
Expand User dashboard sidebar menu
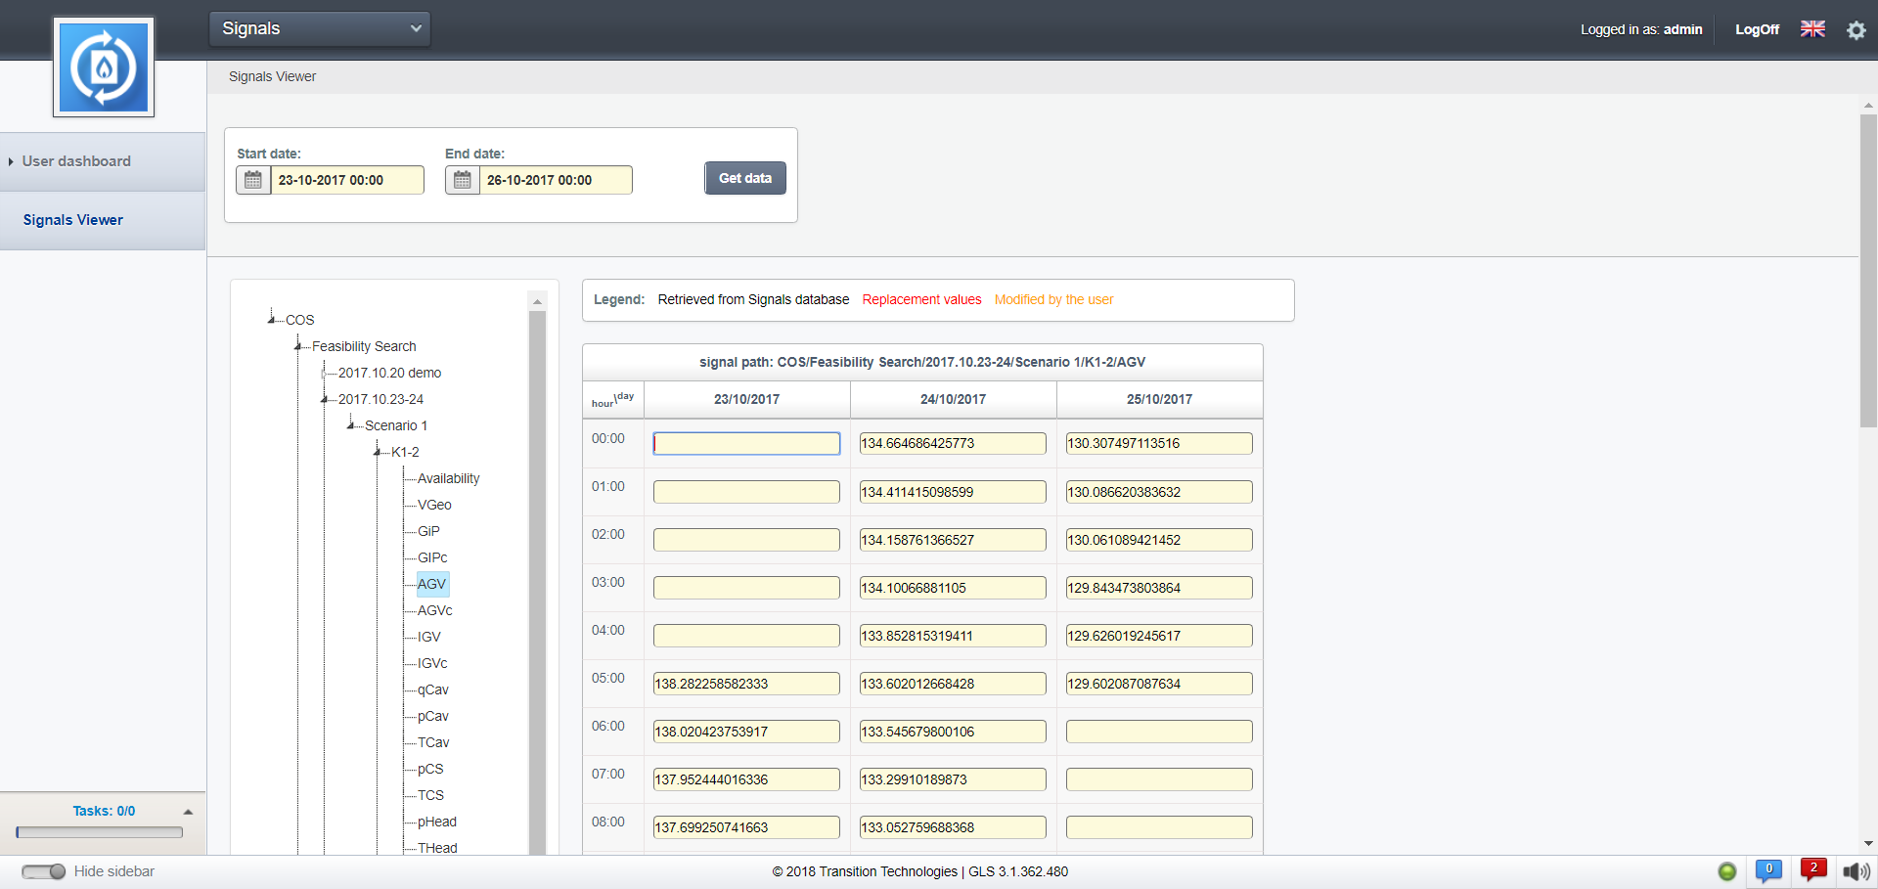point(103,161)
